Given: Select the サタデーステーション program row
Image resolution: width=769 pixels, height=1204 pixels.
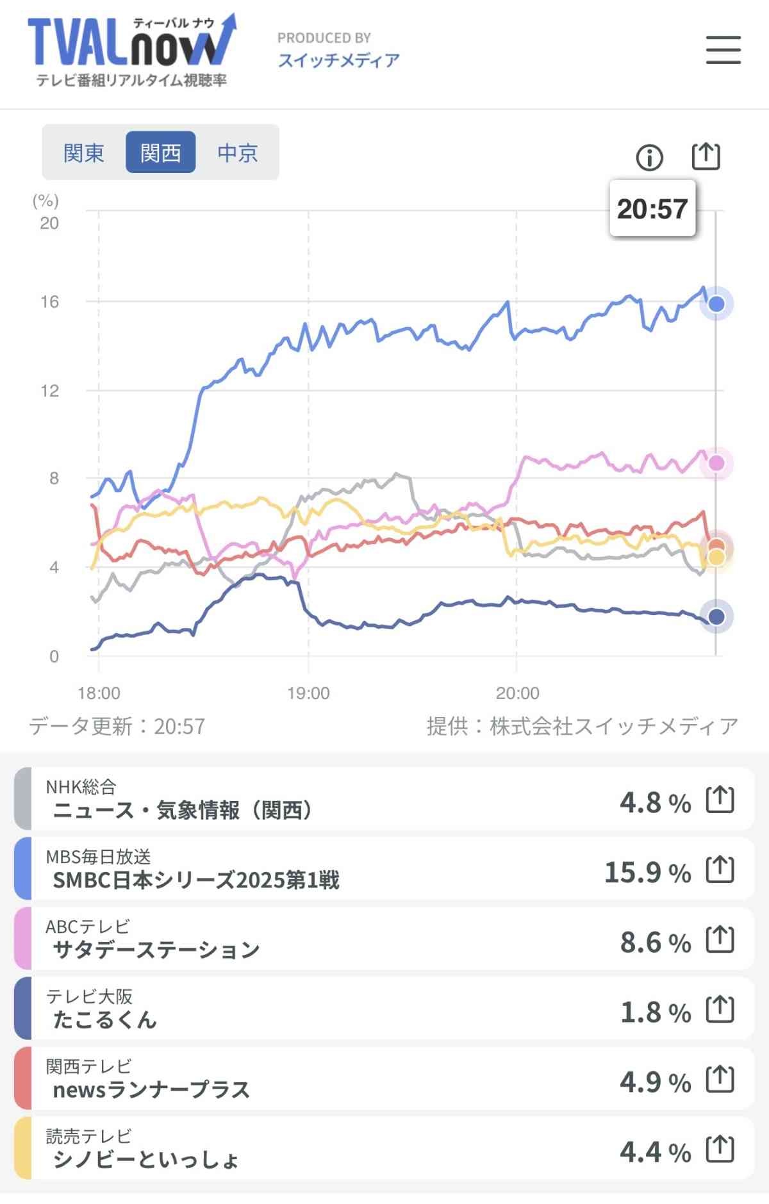Looking at the screenshot, I should (x=320, y=939).
